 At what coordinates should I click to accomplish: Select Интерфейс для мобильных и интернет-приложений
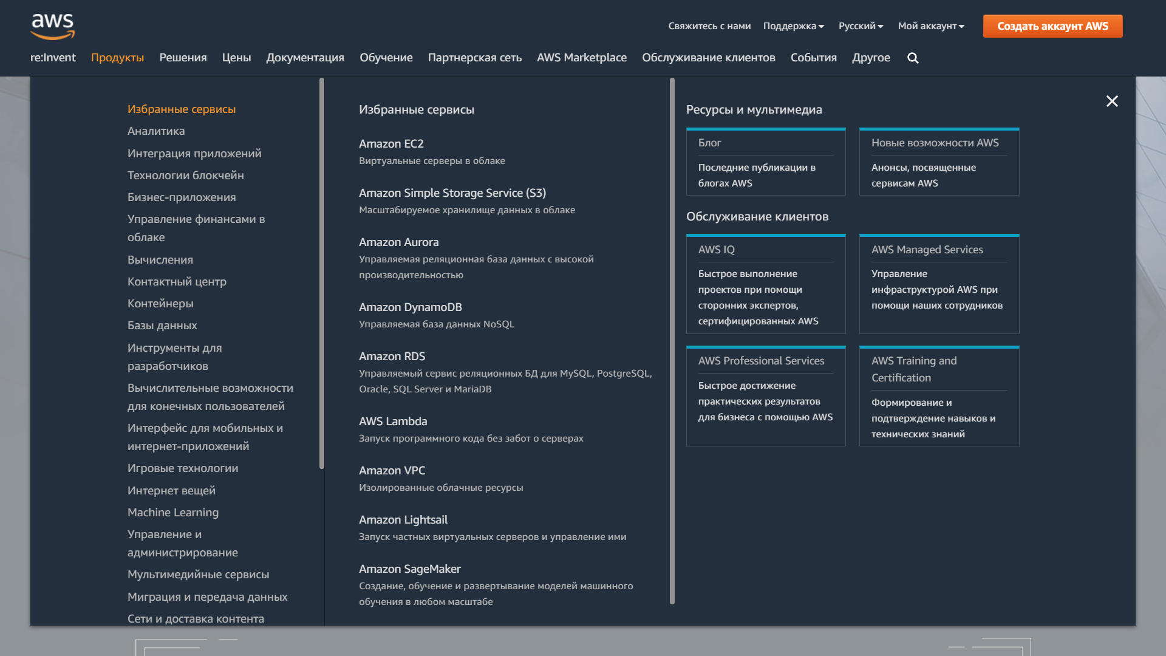(205, 437)
